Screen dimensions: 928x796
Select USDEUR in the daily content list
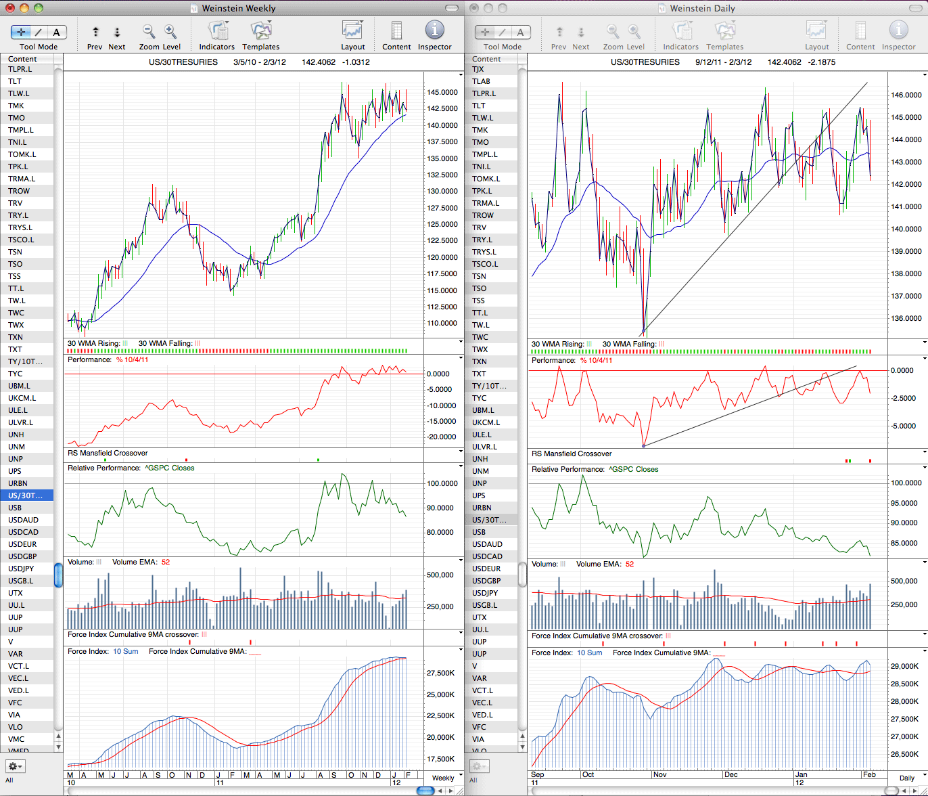(x=491, y=569)
